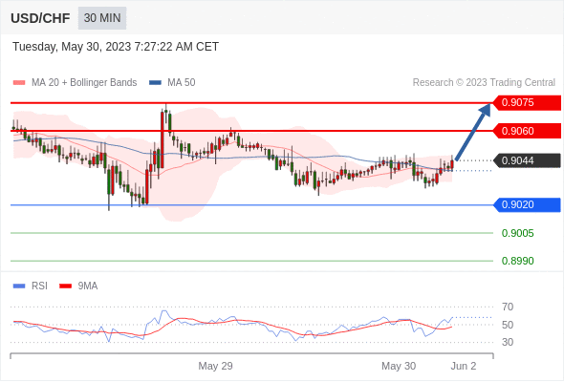Click the blue RSI legend swatch
Image resolution: width=564 pixels, height=382 pixels.
pyautogui.click(x=19, y=286)
